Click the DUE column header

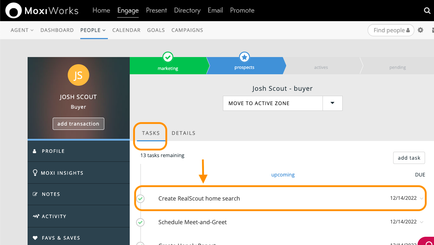(x=420, y=175)
